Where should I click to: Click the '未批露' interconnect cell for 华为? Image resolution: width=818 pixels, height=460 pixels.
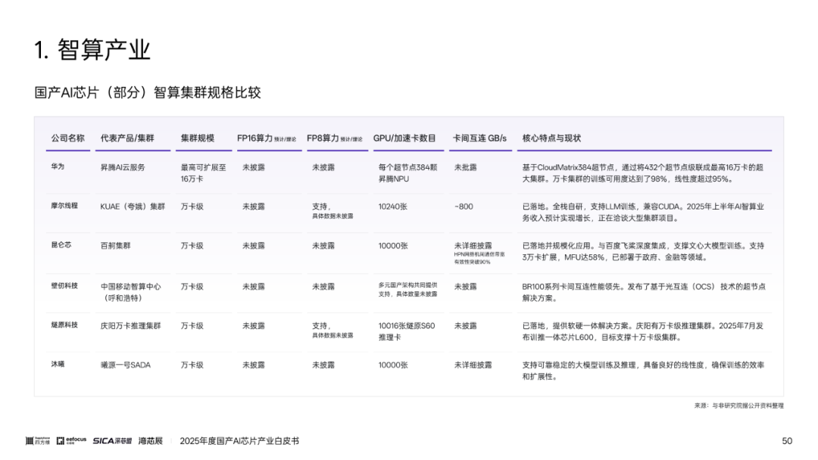pos(465,167)
